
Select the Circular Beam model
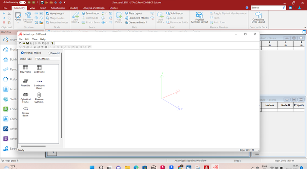pos(25,111)
